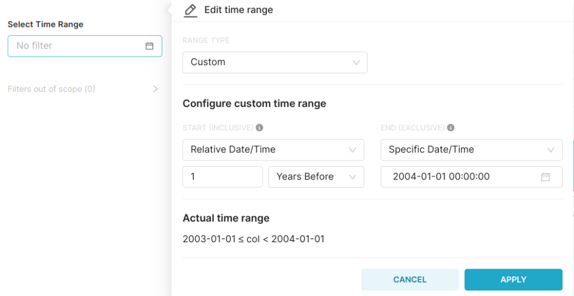This screenshot has height=296, width=574.
Task: Click the info icon next to START (INCLUSIVE)
Action: click(260, 128)
